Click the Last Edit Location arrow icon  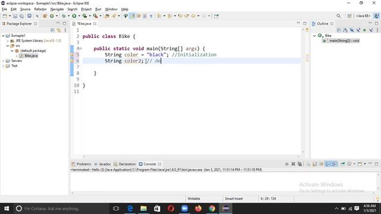(x=180, y=16)
